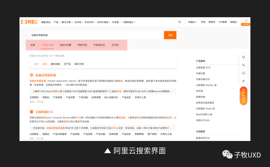Image resolution: width=270 pixels, height=167 pixels.
Task: Open the 云服务器ECS result title
Action: coord(44,112)
